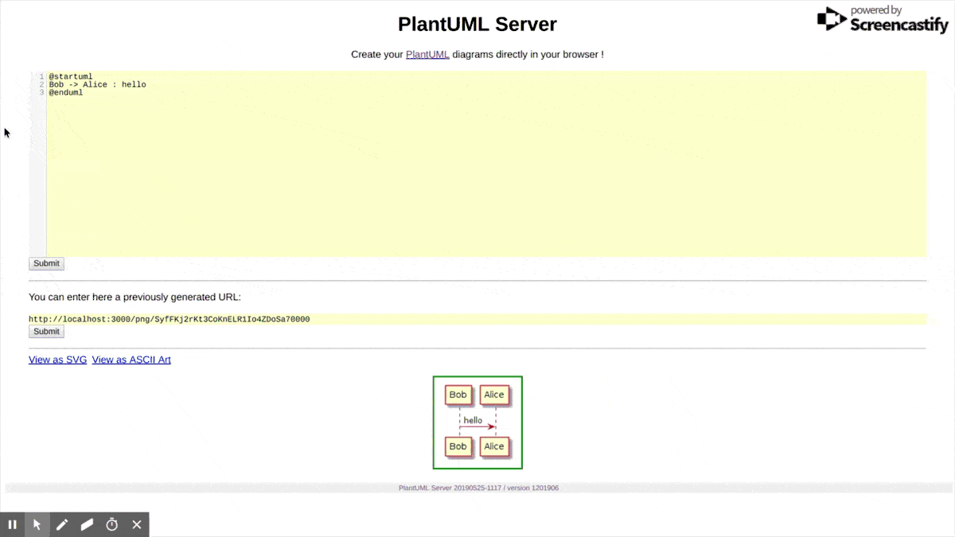Open the View as ASCII Art link
The width and height of the screenshot is (955, 537).
[131, 360]
